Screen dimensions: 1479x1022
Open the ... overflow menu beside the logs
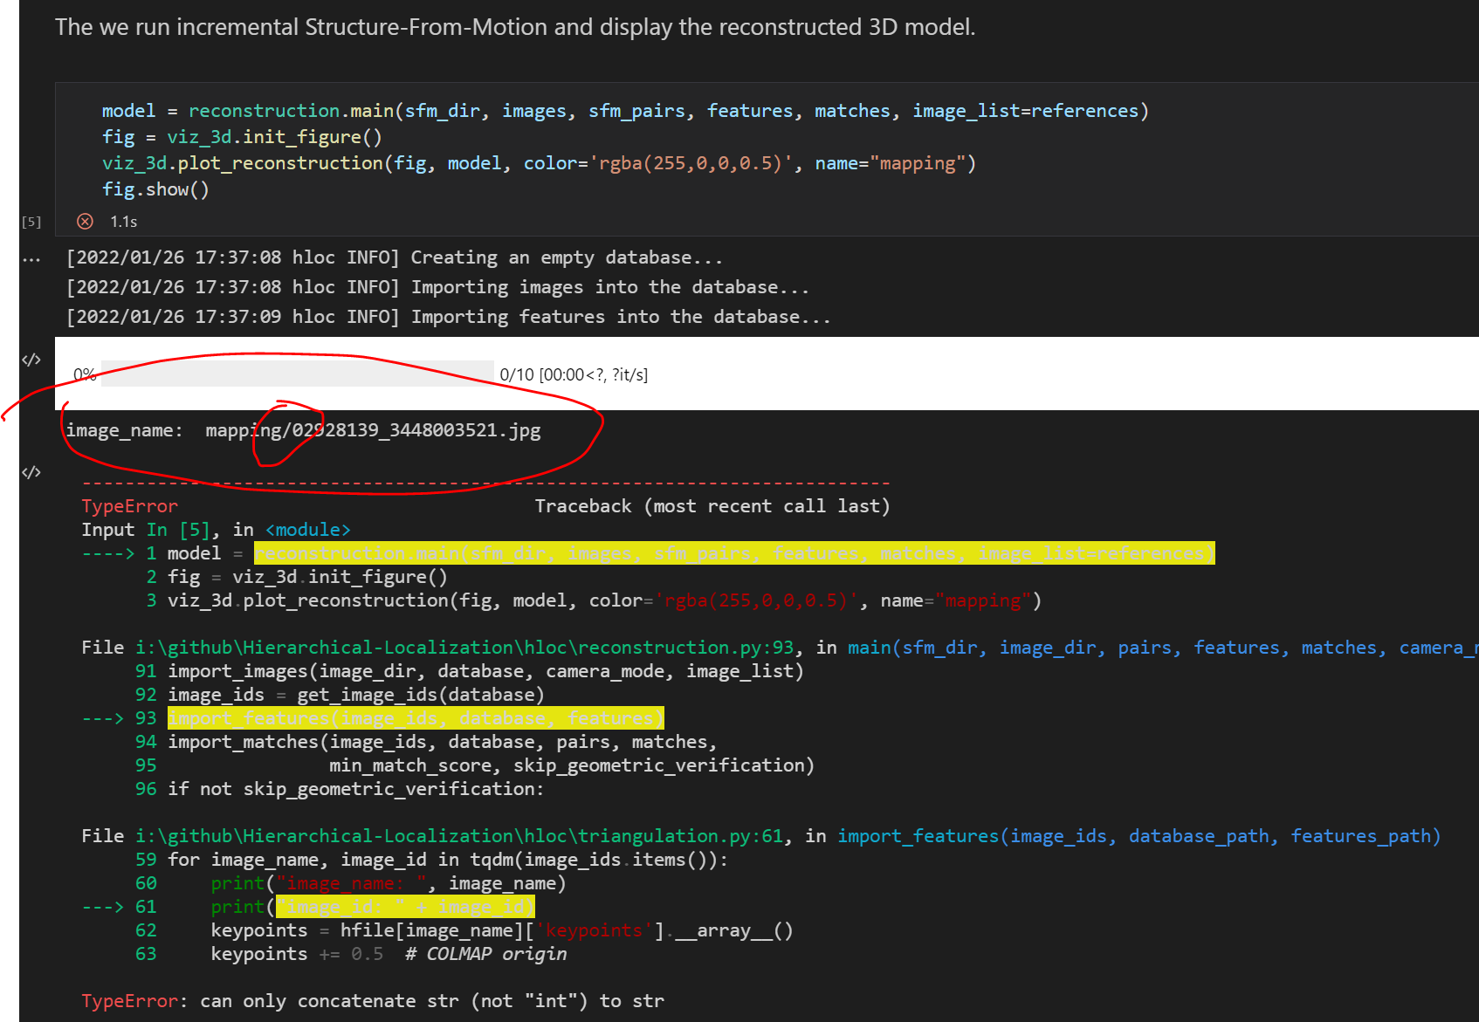coord(31,258)
